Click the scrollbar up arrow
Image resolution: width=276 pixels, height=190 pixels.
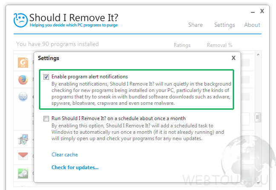pyautogui.click(x=258, y=55)
